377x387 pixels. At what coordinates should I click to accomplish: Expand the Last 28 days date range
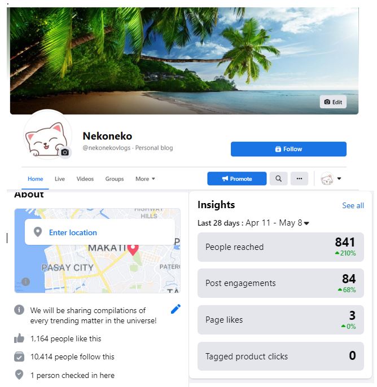[253, 223]
